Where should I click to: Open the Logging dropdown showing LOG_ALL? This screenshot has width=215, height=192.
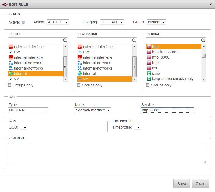tap(112, 22)
